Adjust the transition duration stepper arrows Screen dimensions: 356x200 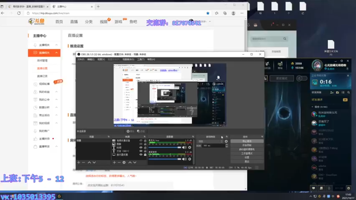coord(227,146)
